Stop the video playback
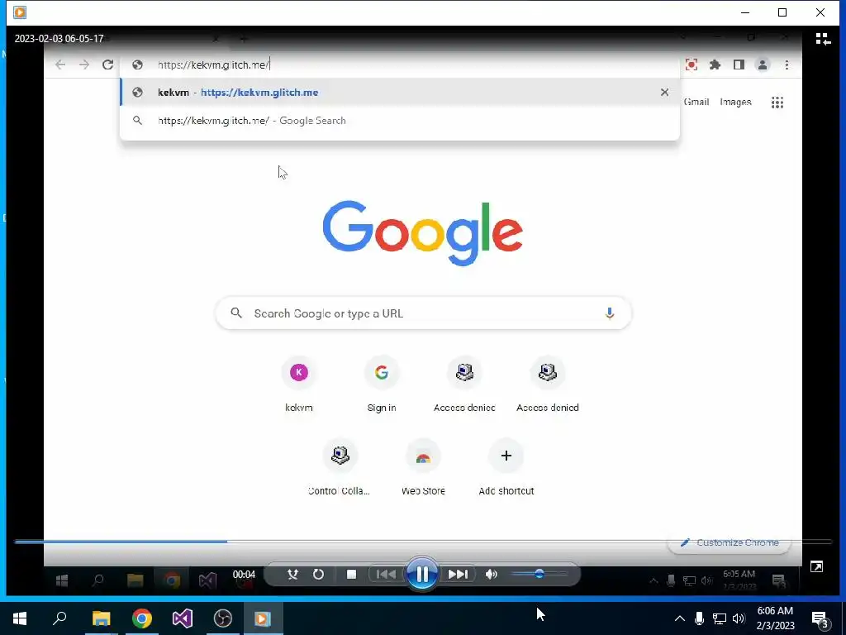This screenshot has width=846, height=635. (351, 574)
